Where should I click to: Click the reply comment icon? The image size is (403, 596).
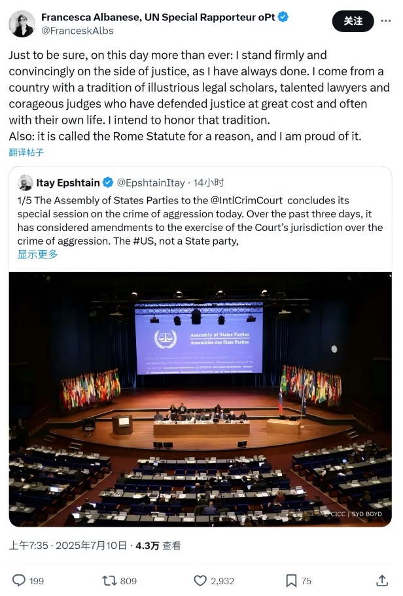[x=20, y=580]
